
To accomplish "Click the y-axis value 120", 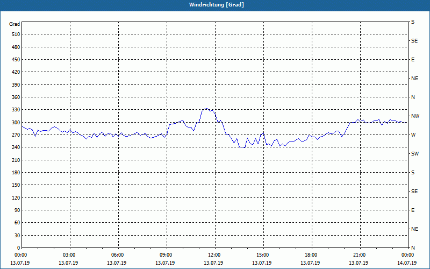I will click(16, 197).
